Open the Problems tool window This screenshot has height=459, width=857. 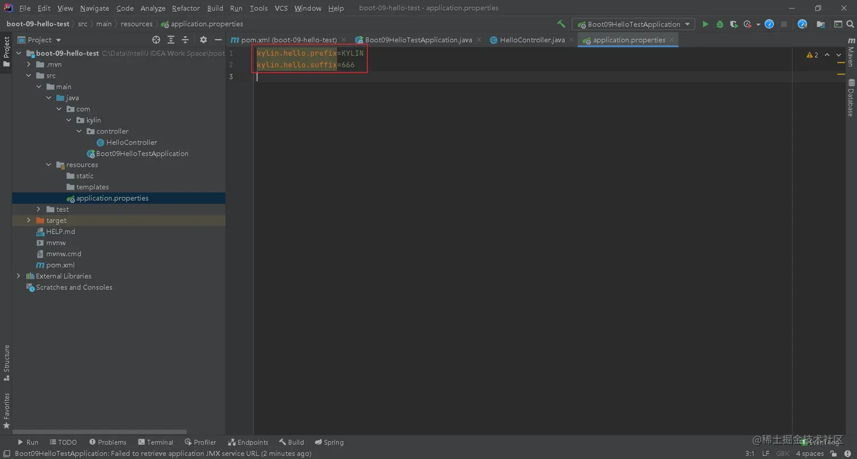pos(108,443)
